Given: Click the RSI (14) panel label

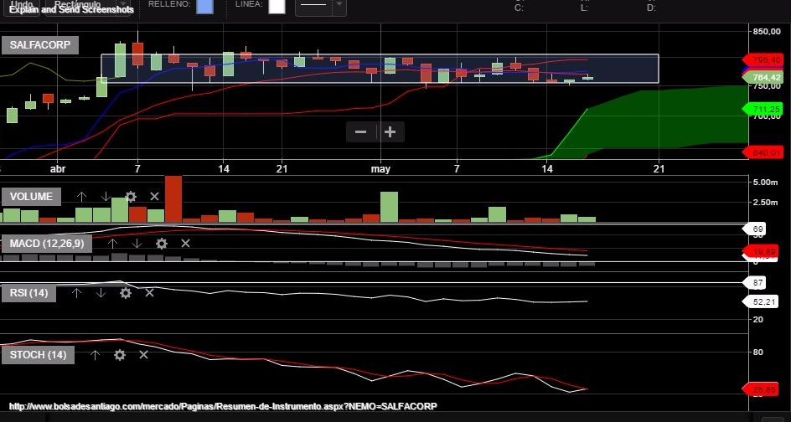Looking at the screenshot, I should pos(28,292).
